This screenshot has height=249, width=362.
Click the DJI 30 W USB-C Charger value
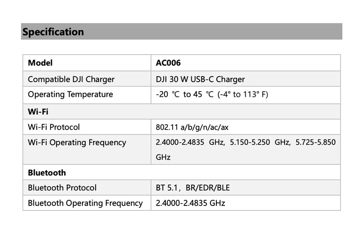[200, 79]
